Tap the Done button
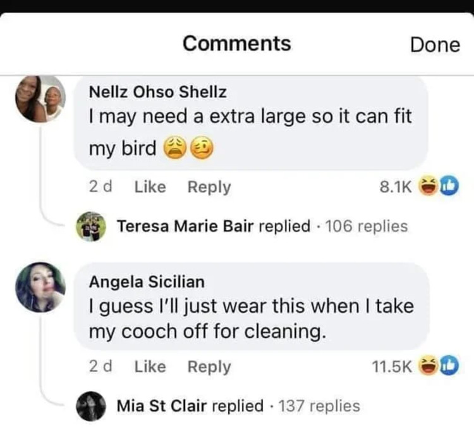This screenshot has width=474, height=433. coord(435,44)
